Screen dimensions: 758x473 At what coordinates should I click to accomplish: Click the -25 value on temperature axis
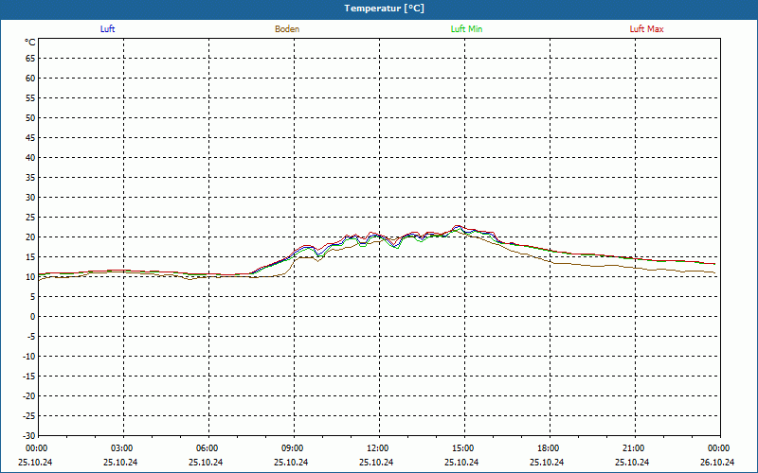tap(29, 415)
